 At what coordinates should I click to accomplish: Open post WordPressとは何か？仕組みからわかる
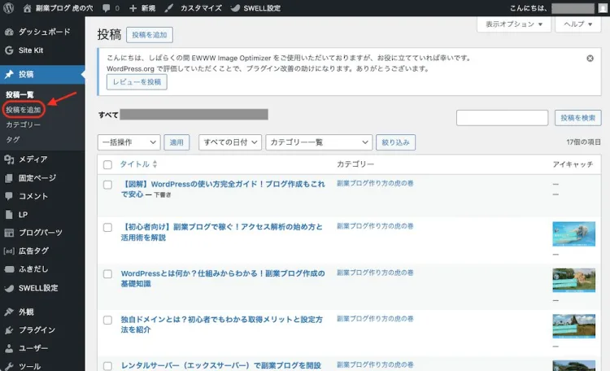223,279
